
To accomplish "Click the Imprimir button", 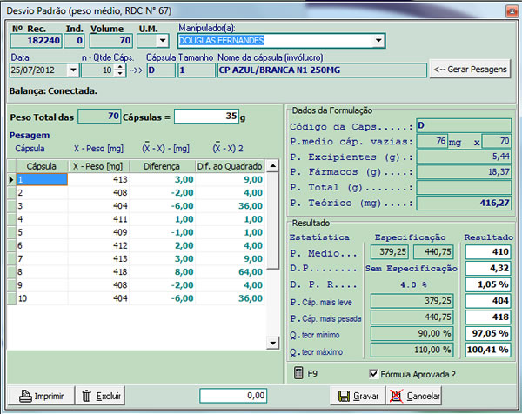I will coord(41,396).
